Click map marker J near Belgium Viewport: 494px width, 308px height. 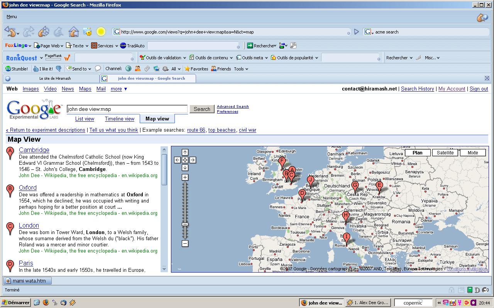pyautogui.click(x=311, y=182)
